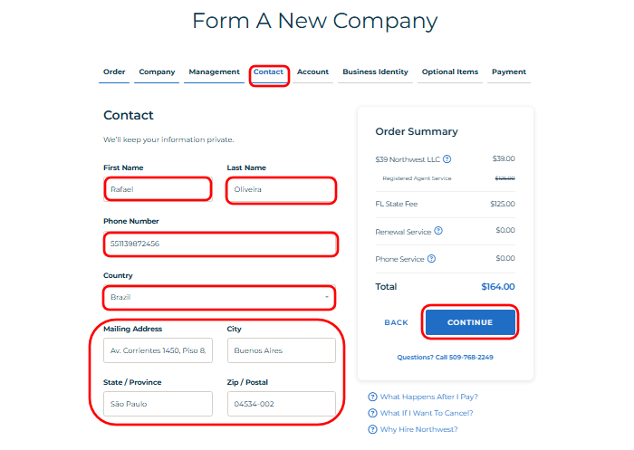Image resolution: width=634 pixels, height=450 pixels.
Task: Click the Back link
Action: tap(396, 322)
